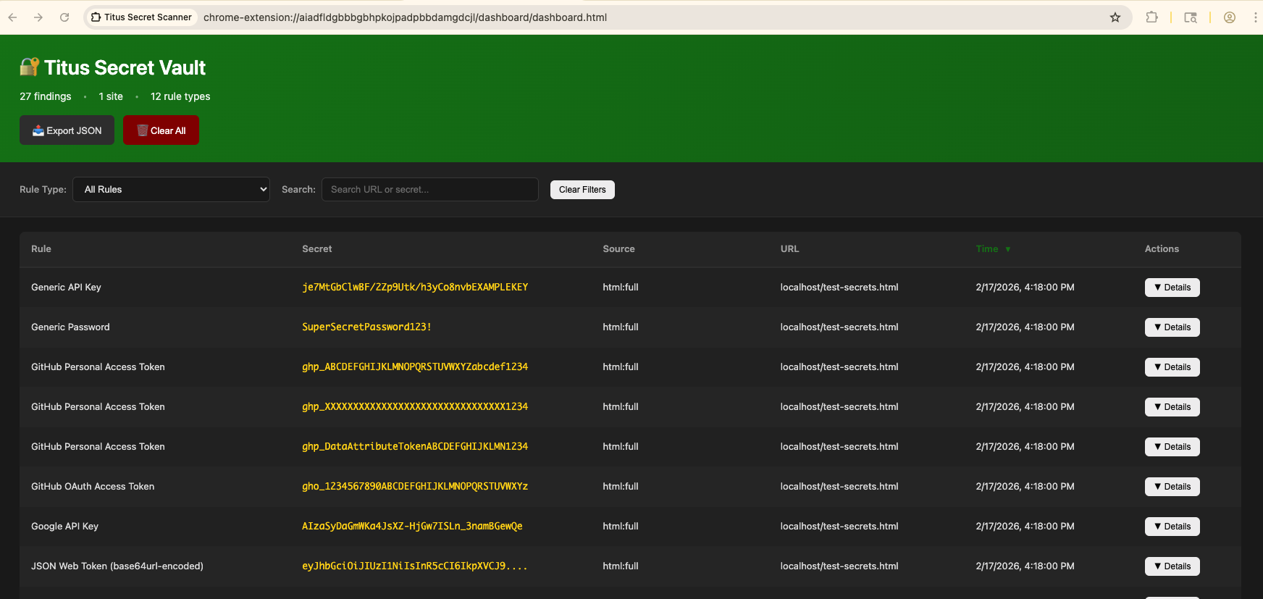Screen dimensions: 1263x599
Task: Sort by the Rule column header
Action: [x=41, y=249]
